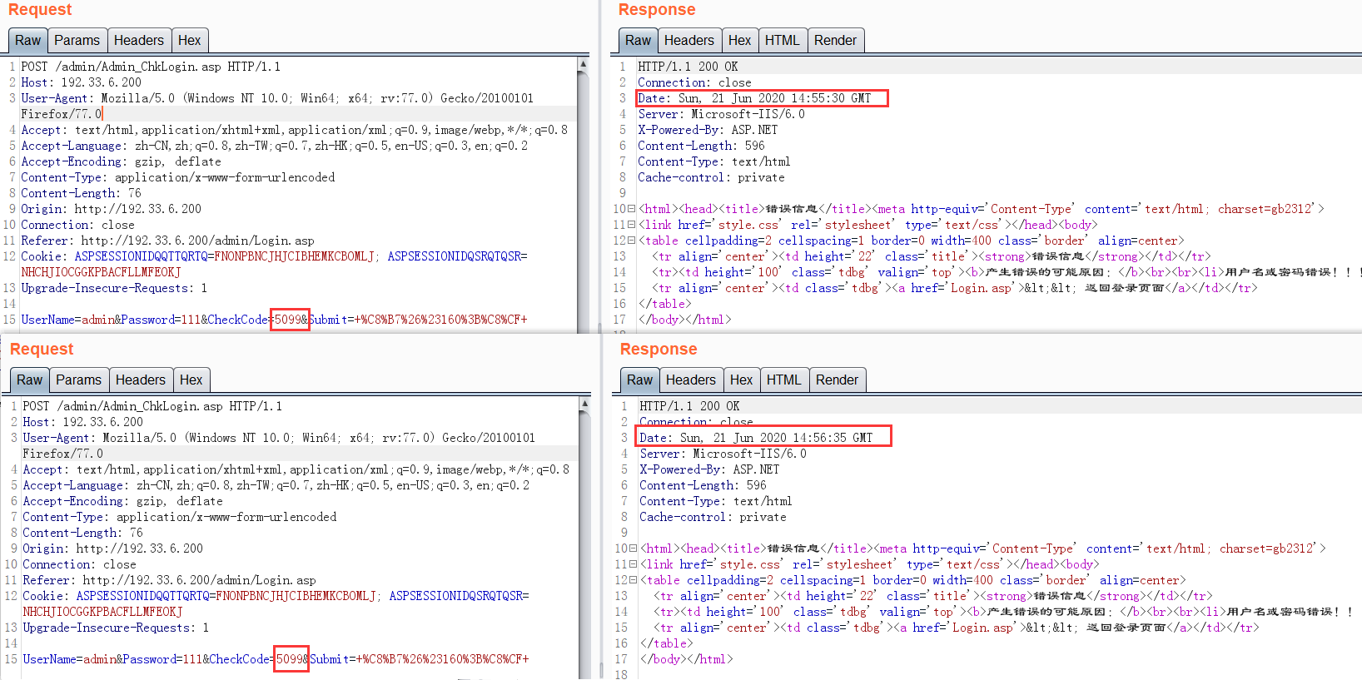1362x680 pixels.
Task: Collapse line 10 html fold in top Response
Action: (631, 210)
